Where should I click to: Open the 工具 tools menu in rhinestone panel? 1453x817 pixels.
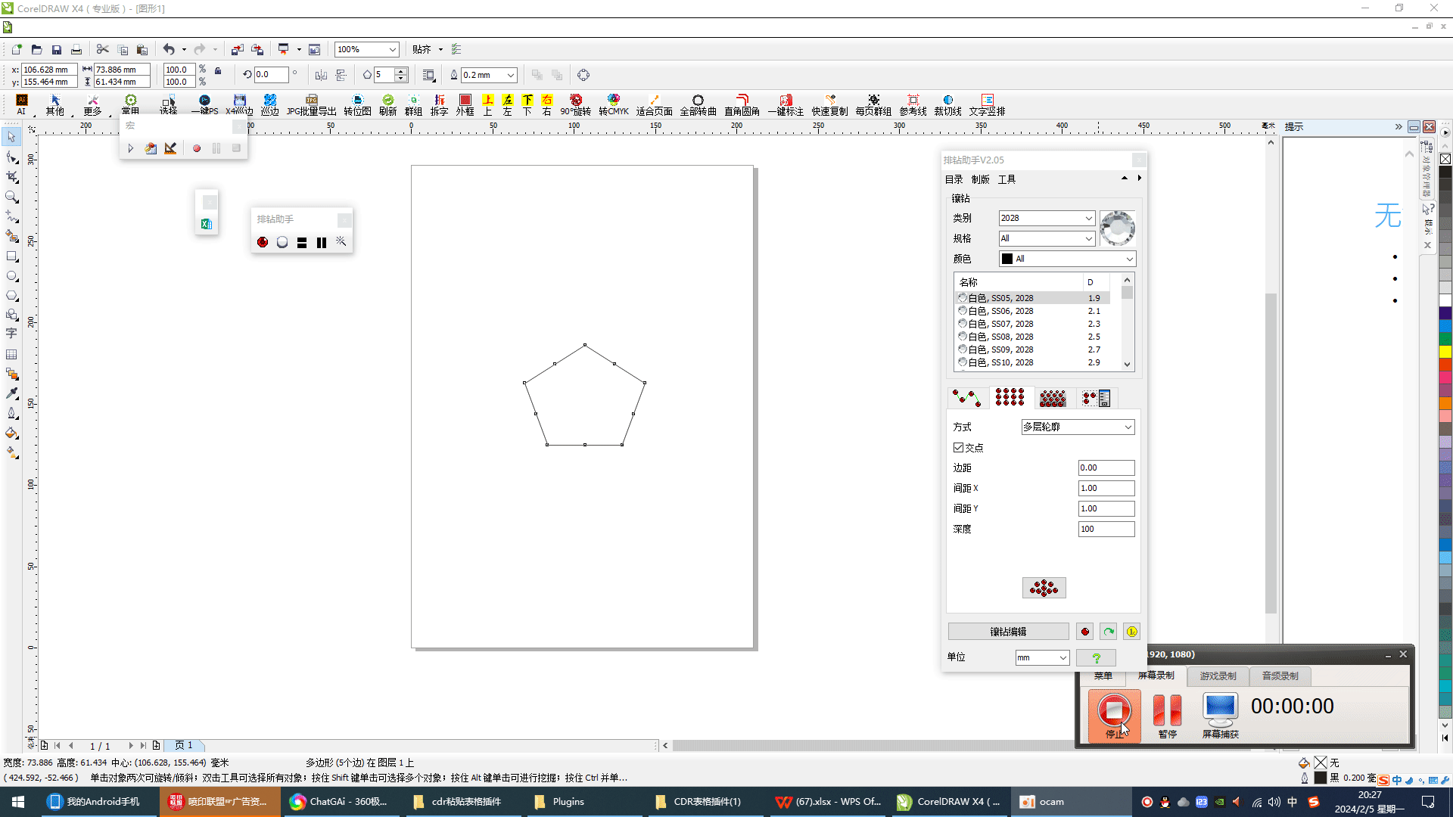click(1008, 179)
